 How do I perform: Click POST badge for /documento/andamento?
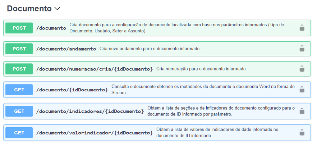pyautogui.click(x=19, y=49)
